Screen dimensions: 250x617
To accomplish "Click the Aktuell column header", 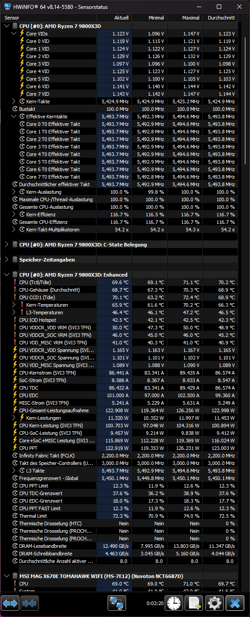I will pos(114,18).
